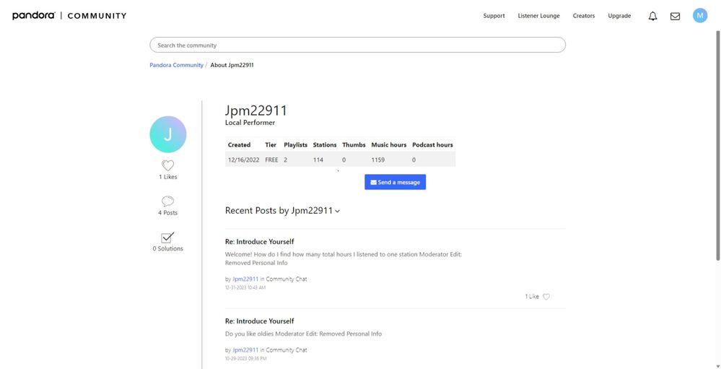The width and height of the screenshot is (721, 369).
Task: Select Upgrade in the top navigation
Action: pyautogui.click(x=619, y=16)
